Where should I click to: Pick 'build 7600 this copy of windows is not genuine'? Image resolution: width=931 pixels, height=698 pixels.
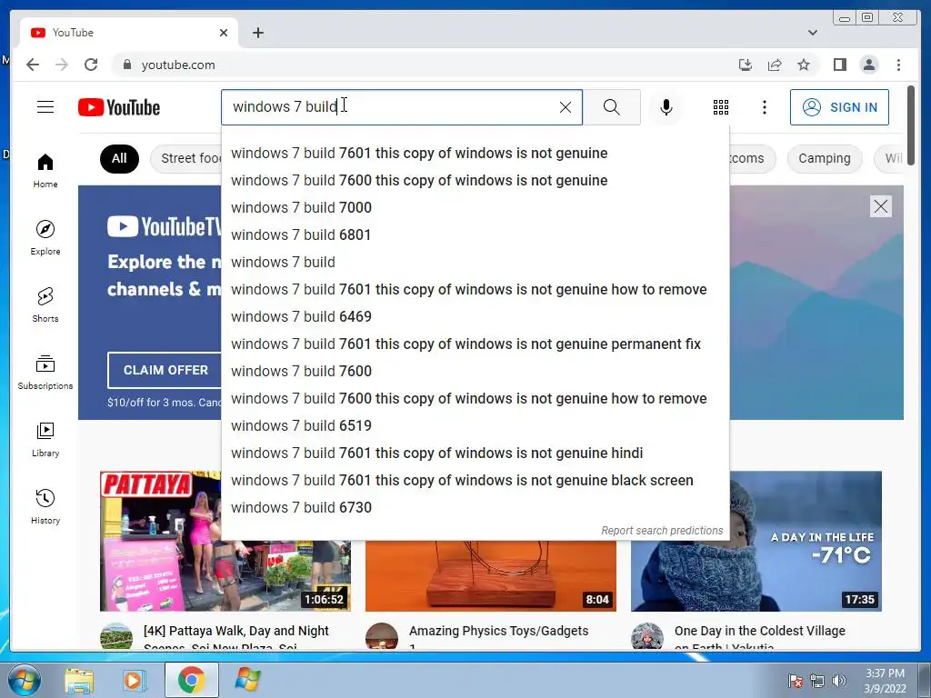(475, 181)
